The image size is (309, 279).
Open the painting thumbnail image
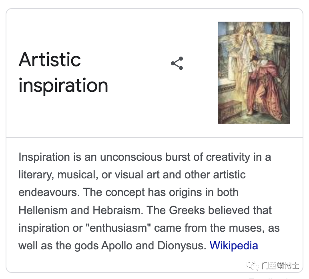[x=254, y=73]
